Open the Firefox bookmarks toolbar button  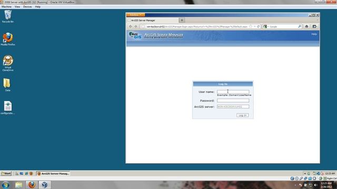[314, 26]
